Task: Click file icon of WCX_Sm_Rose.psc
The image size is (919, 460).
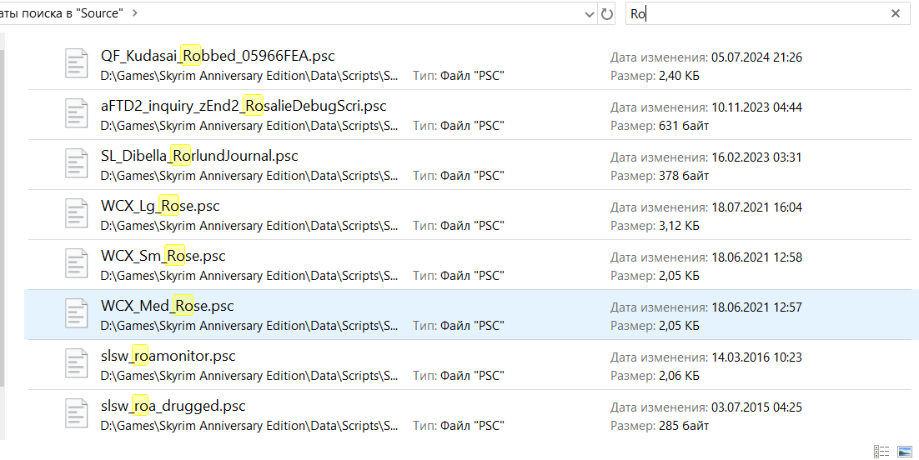Action: pyautogui.click(x=76, y=263)
